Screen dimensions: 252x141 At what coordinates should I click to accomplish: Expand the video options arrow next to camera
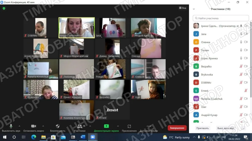(43, 126)
